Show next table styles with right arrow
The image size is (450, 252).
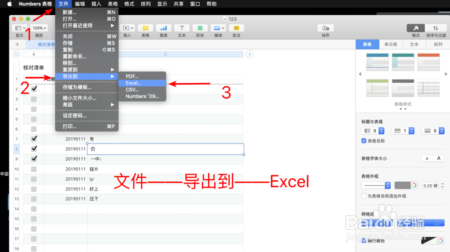(x=446, y=74)
